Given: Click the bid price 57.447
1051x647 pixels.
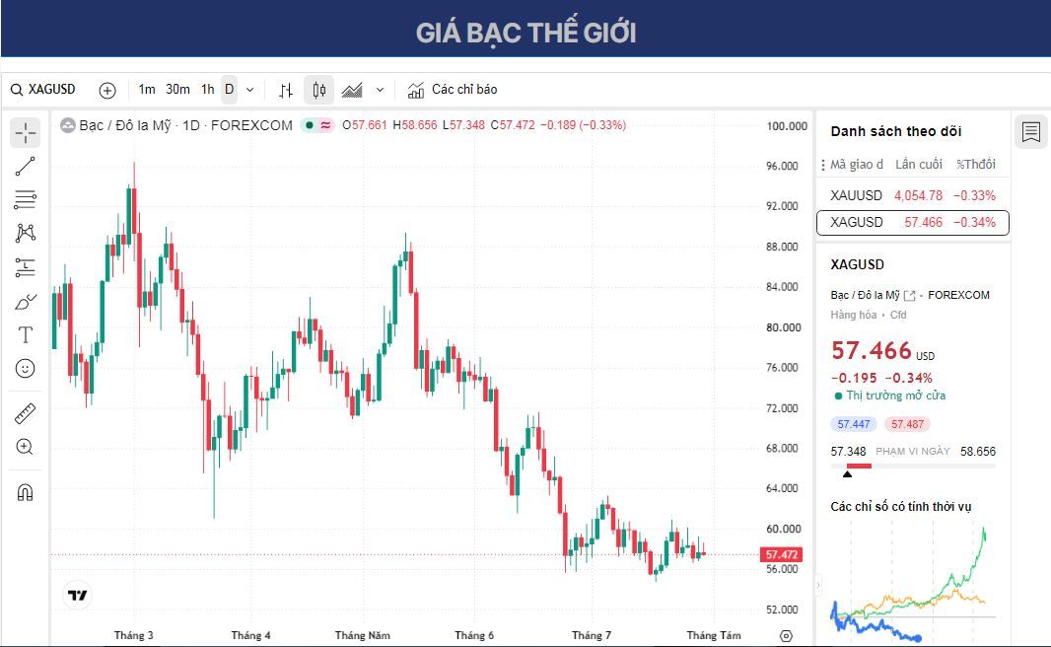Looking at the screenshot, I should tap(853, 424).
